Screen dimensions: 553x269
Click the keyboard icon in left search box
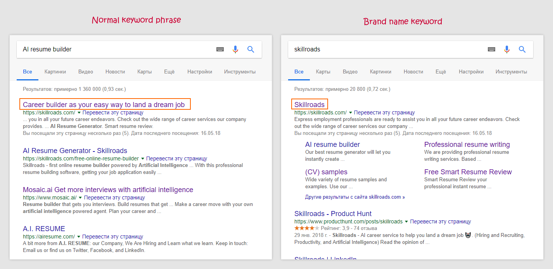pyautogui.click(x=220, y=49)
